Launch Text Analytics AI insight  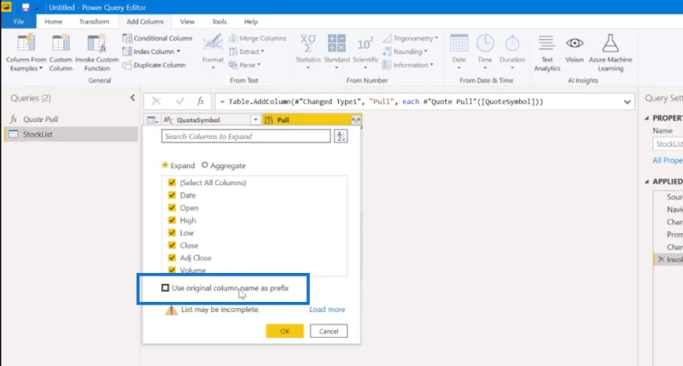(x=546, y=53)
